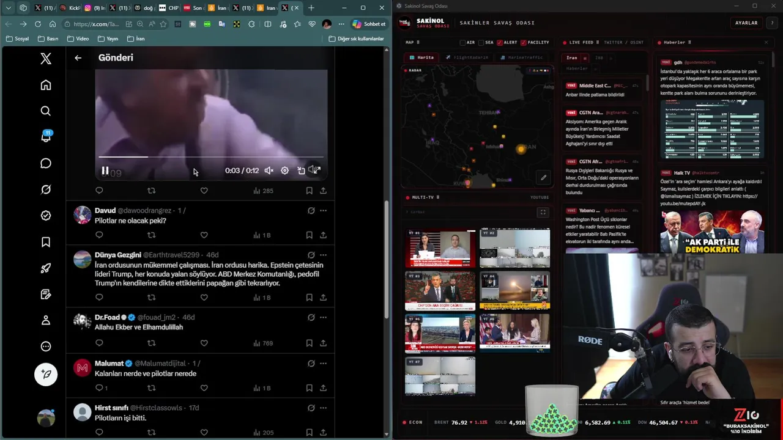This screenshot has width=783, height=440.
Task: Bookmark Davud's reply
Action: point(309,235)
